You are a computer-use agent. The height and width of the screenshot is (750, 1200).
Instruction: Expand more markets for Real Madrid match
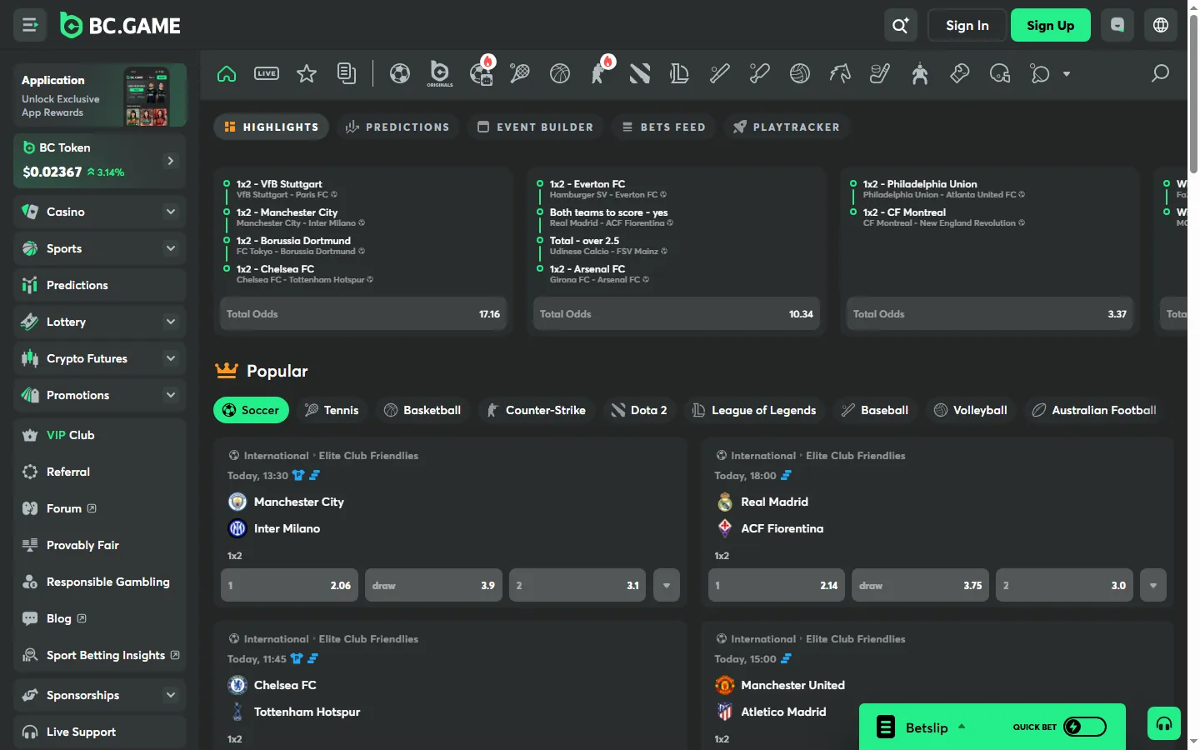point(1153,585)
